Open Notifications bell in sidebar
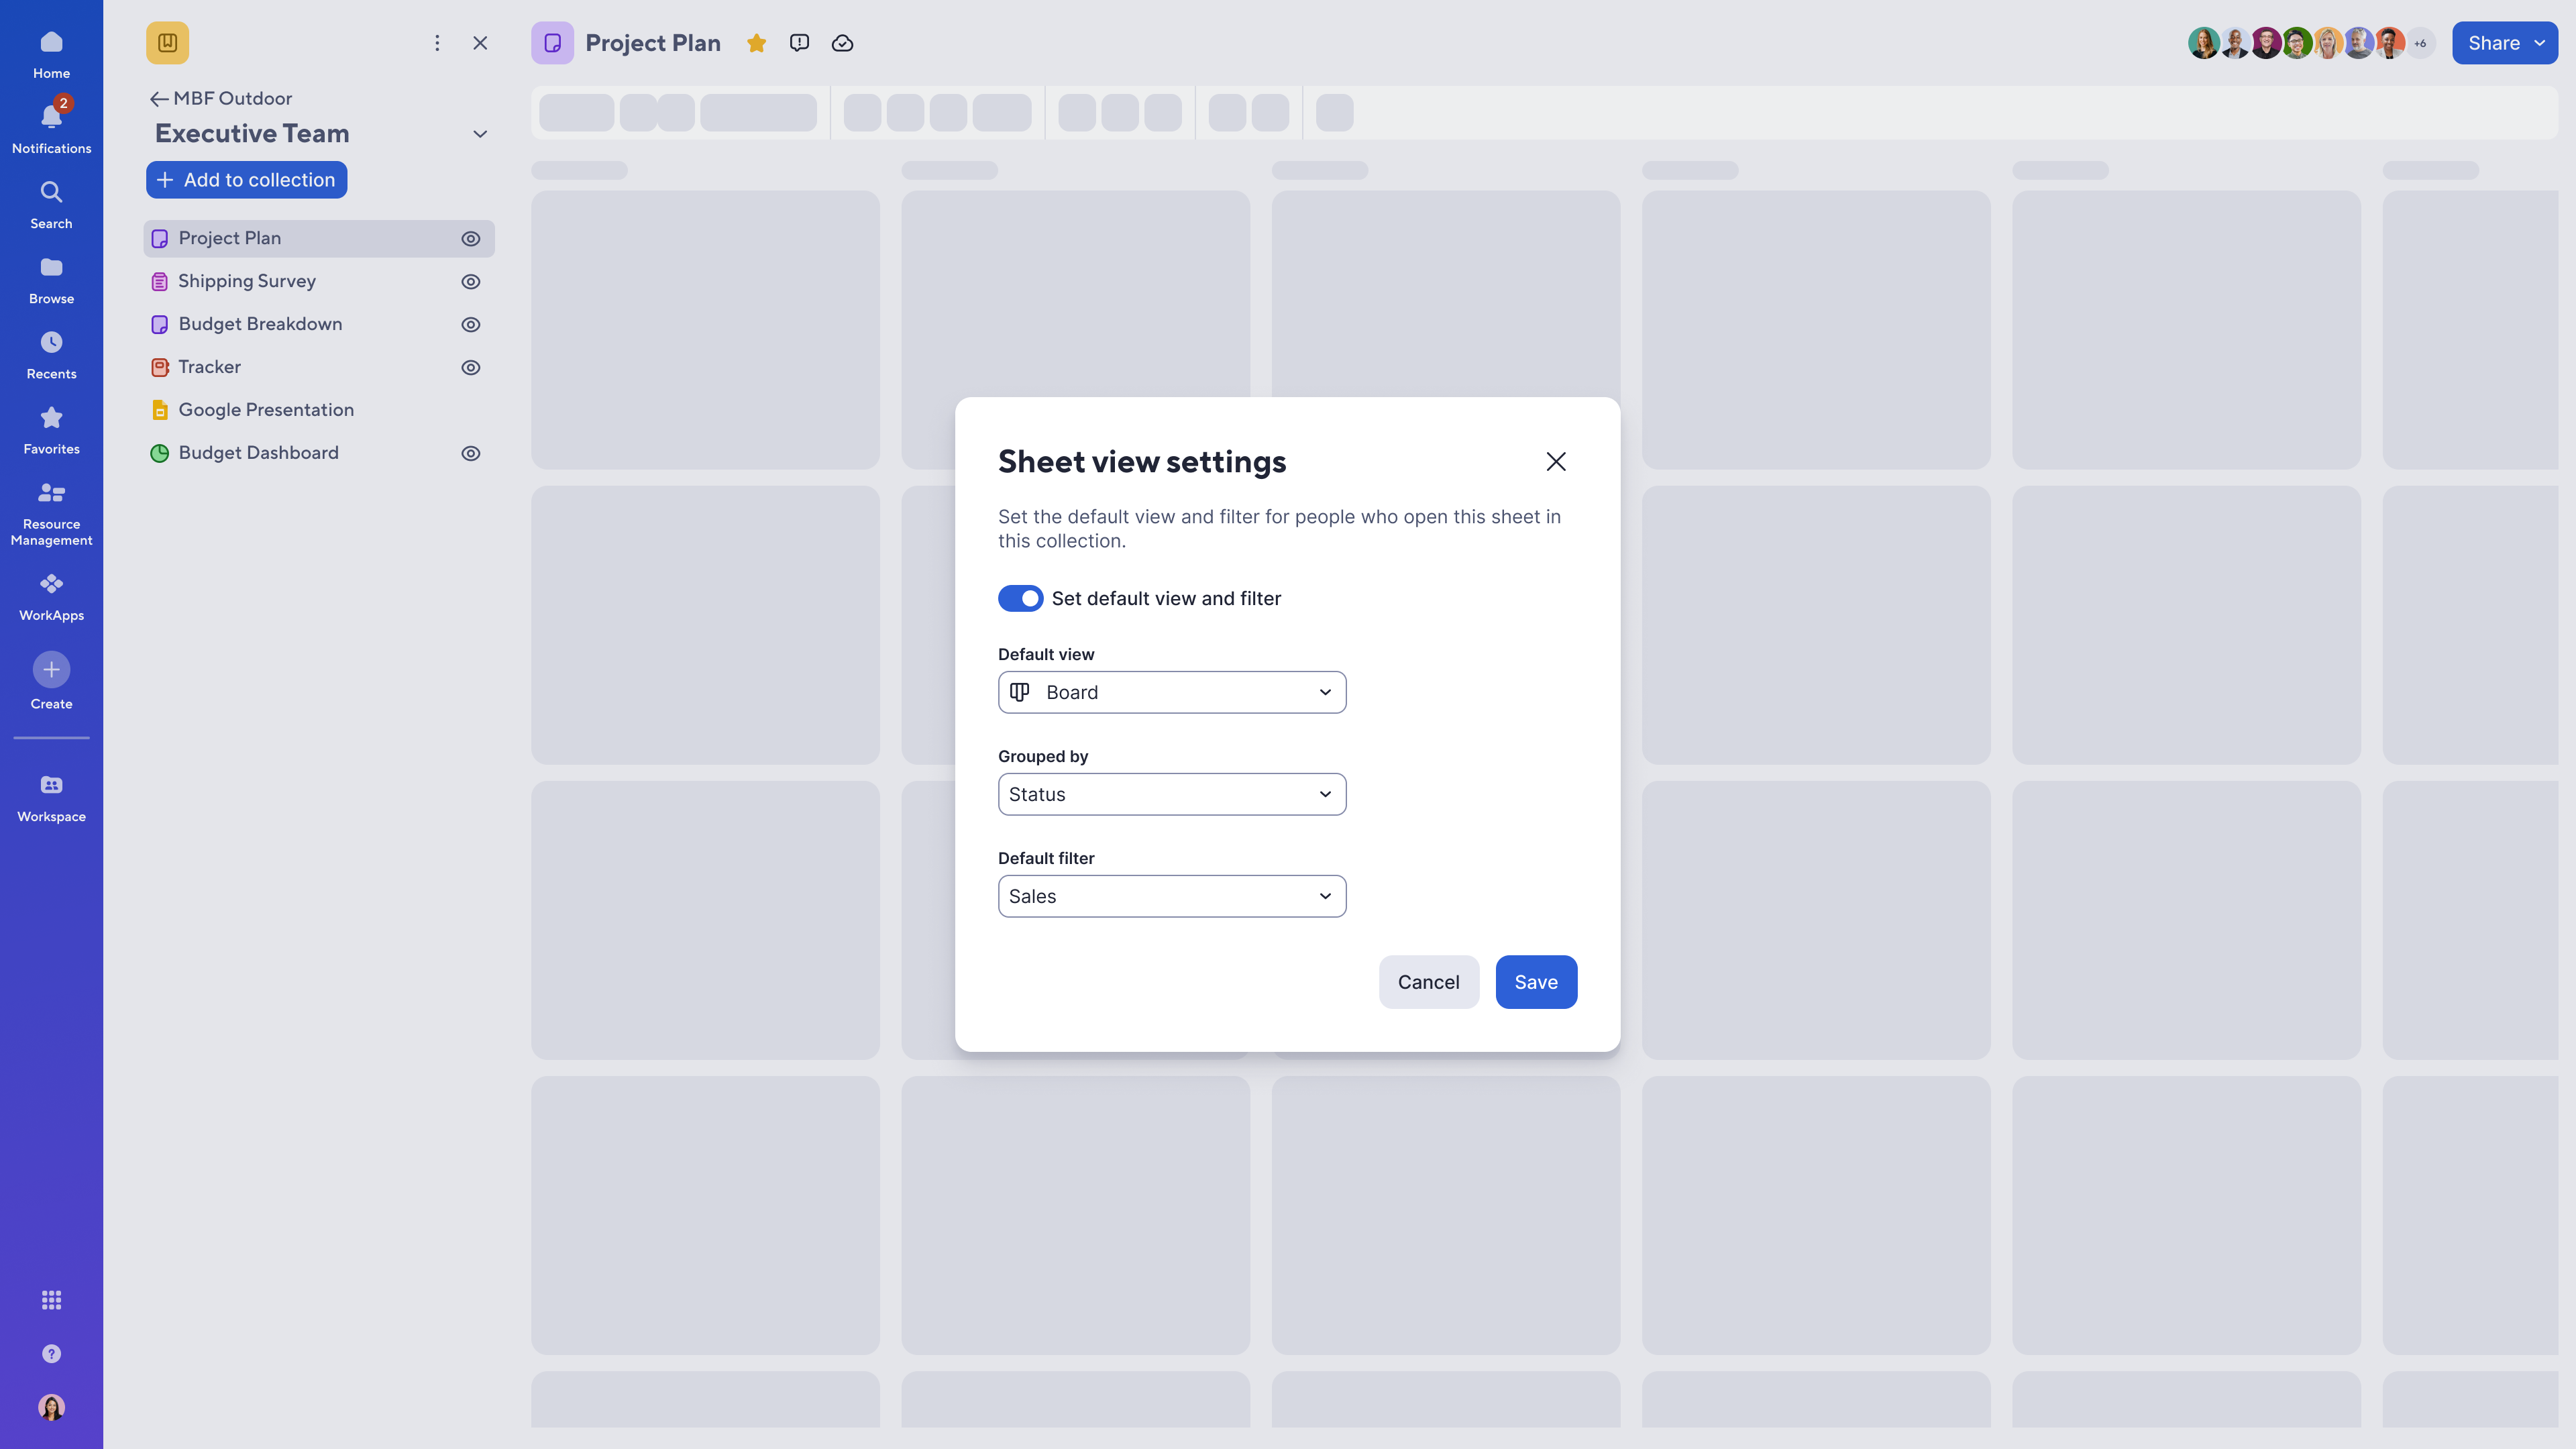2576x1449 pixels. click(x=51, y=118)
